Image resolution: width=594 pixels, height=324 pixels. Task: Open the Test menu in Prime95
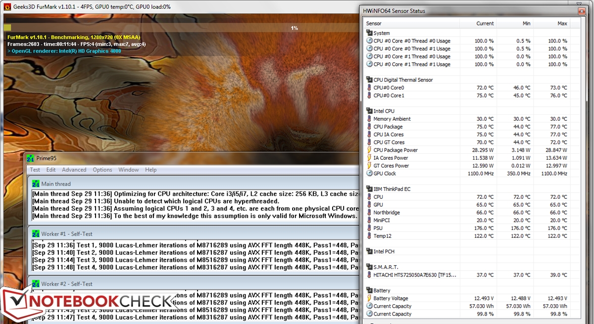(35, 170)
